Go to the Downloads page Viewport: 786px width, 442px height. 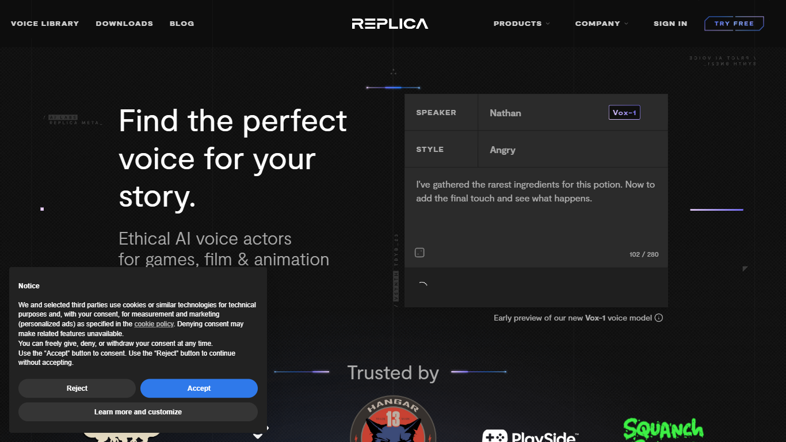[x=124, y=24]
